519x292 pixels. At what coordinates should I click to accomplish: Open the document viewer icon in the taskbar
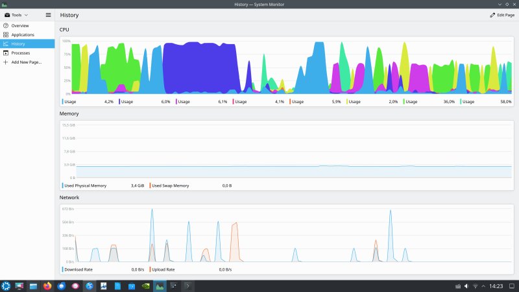[x=103, y=286]
